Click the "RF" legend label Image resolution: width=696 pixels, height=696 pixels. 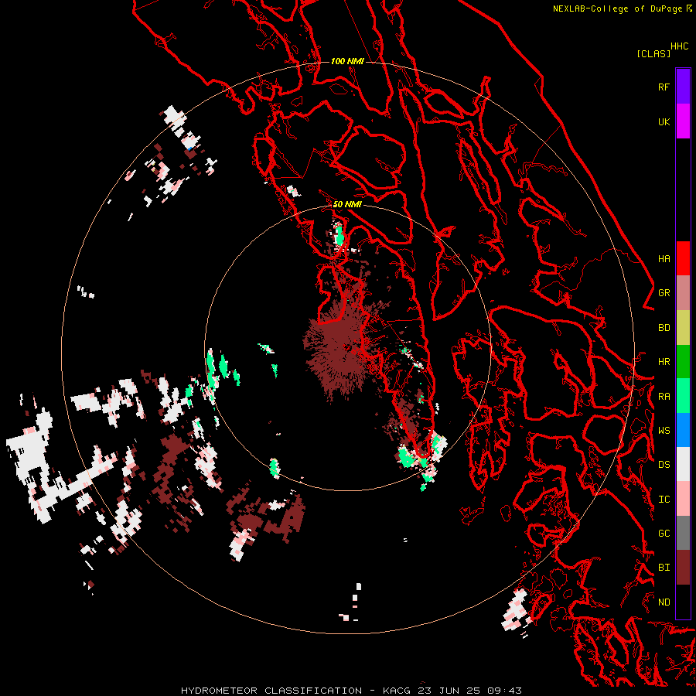click(x=664, y=87)
